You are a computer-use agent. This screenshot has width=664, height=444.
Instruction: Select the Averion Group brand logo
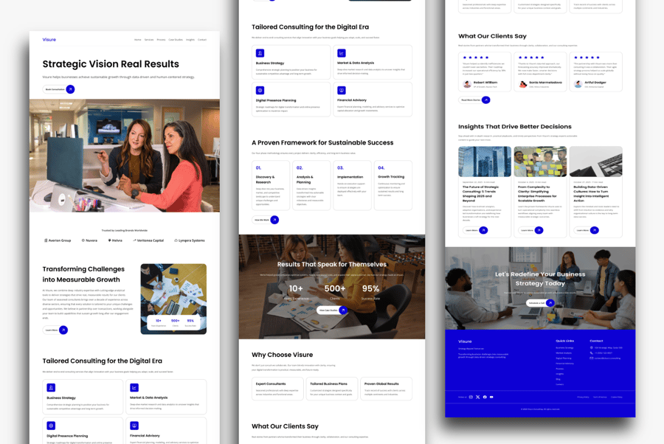(58, 240)
